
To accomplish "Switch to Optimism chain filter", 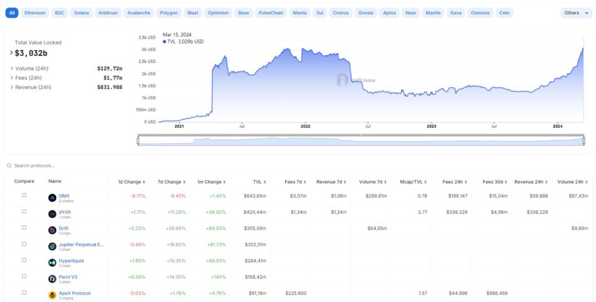I will point(218,13).
